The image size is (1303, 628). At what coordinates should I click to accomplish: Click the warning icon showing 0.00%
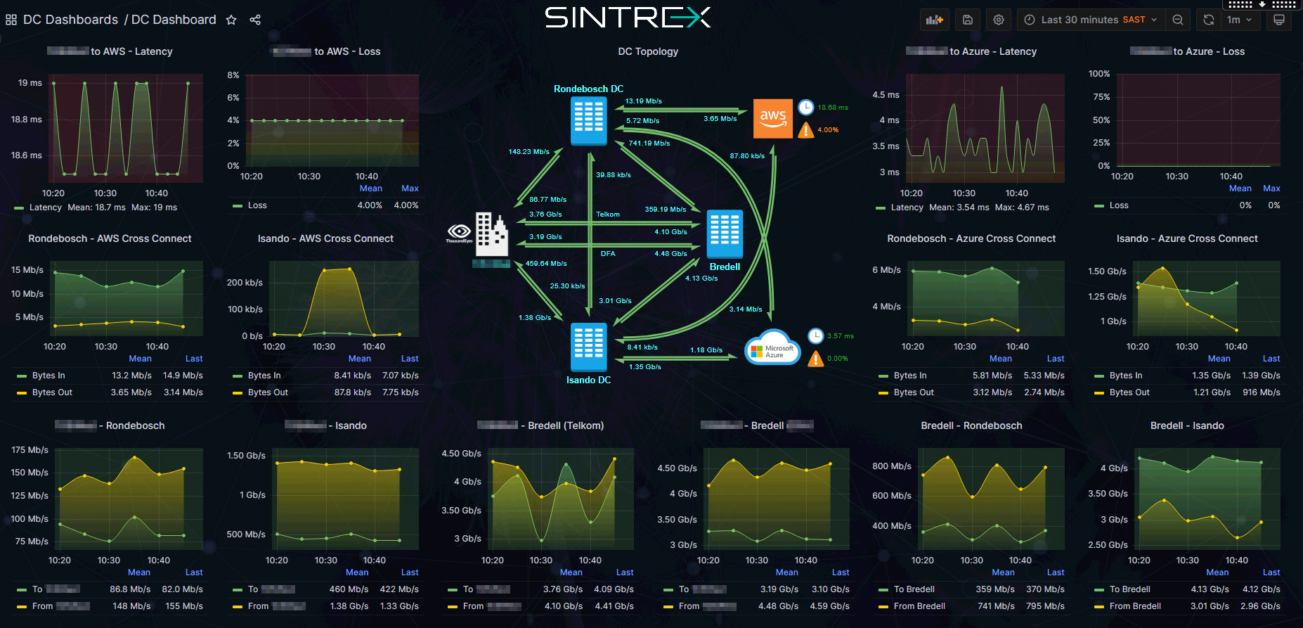[x=815, y=359]
